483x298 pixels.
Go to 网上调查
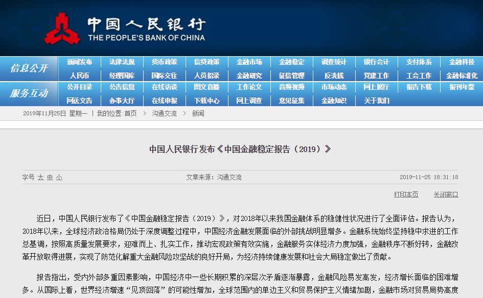(249, 101)
